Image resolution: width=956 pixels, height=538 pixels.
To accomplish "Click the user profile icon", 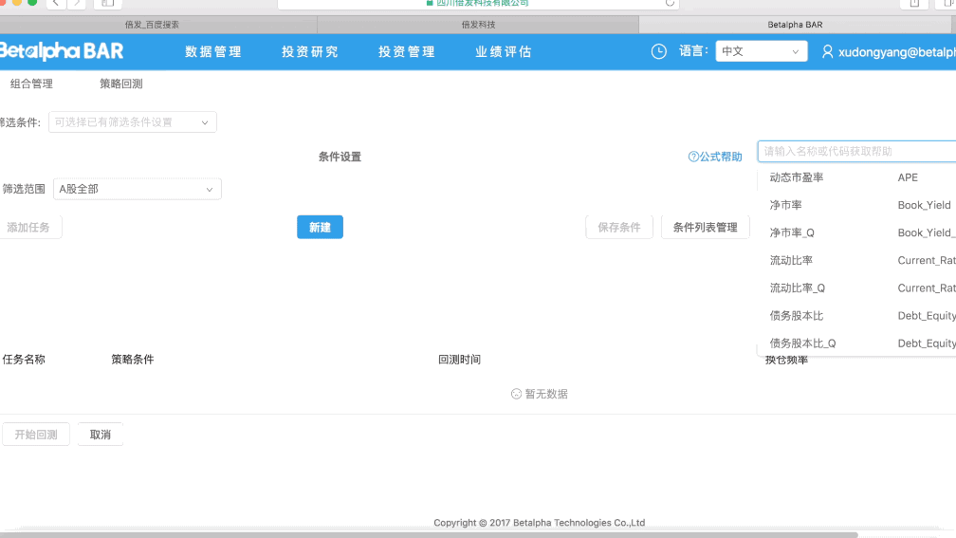I will (x=827, y=52).
